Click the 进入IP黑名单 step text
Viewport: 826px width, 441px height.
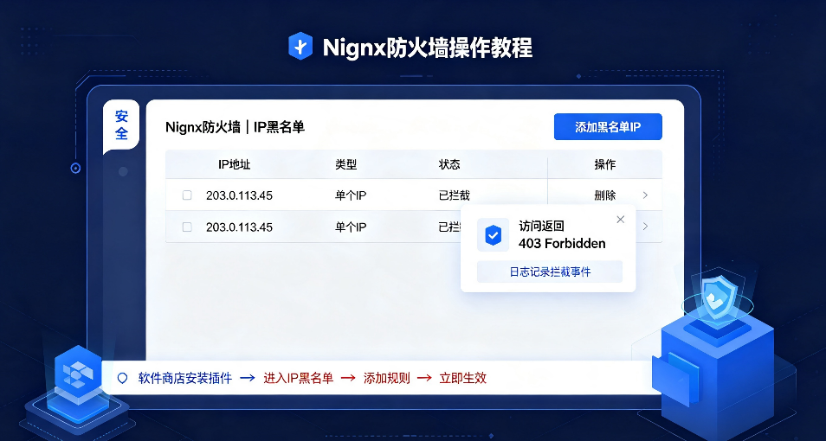click(x=298, y=378)
